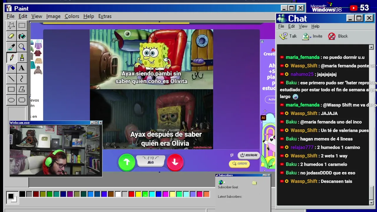Choose the Ellipse tool
Screen dimensions: 377x212
pos(11,100)
